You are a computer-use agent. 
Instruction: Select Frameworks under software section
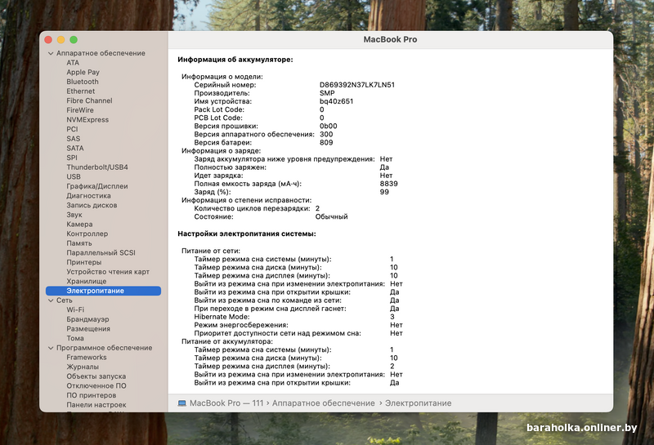pyautogui.click(x=87, y=358)
